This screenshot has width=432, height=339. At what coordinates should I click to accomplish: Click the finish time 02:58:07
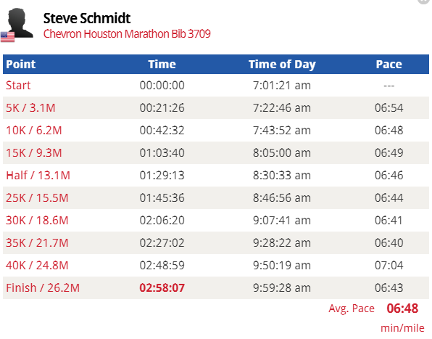162,288
